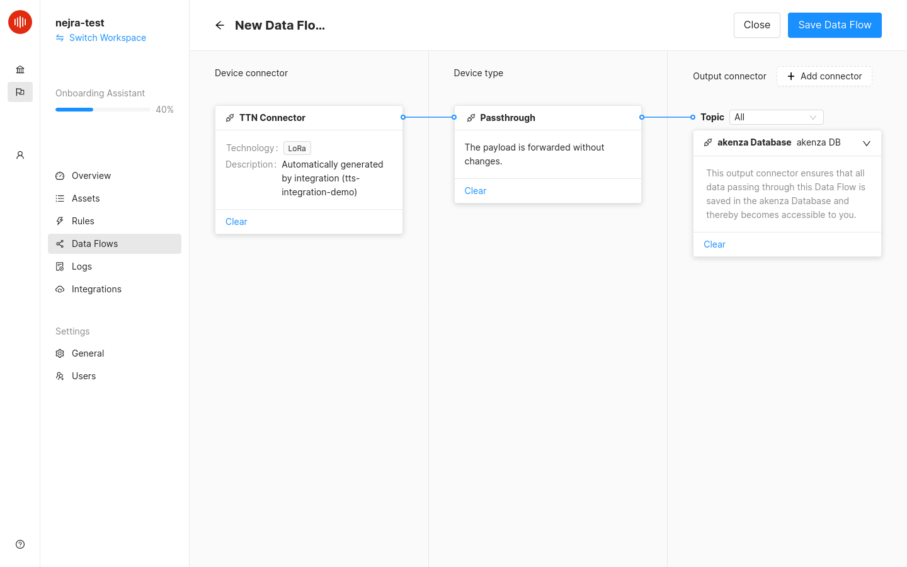Select Data Flows in the sidebar
Screen dimensions: 907x567
point(93,243)
